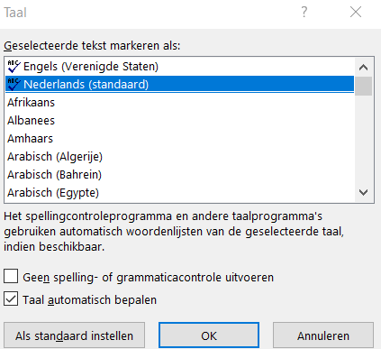Select Engels (Verenigde Staten) language
381x349 pixels.
click(179, 67)
